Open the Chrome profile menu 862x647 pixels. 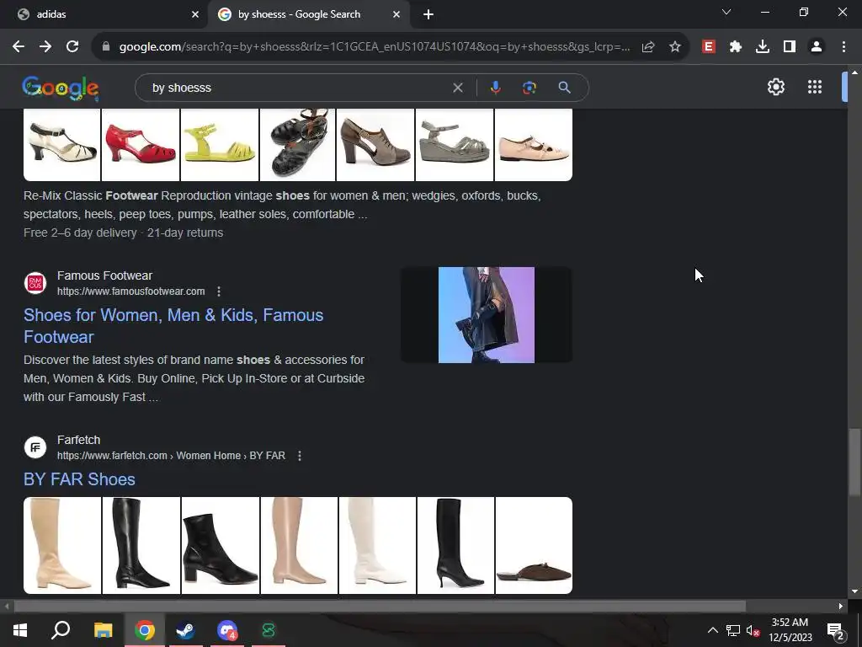(817, 47)
